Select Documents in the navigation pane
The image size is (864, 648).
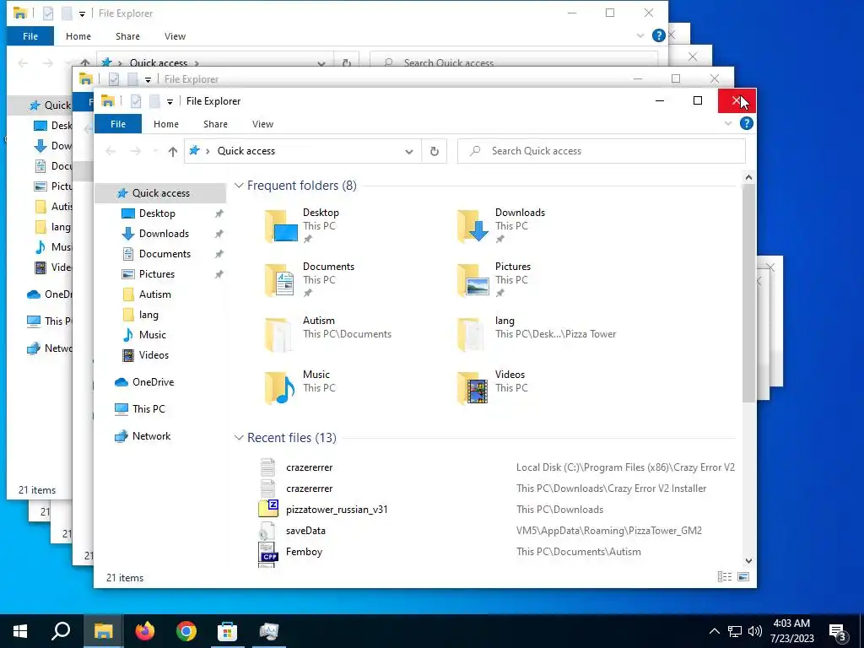click(165, 254)
